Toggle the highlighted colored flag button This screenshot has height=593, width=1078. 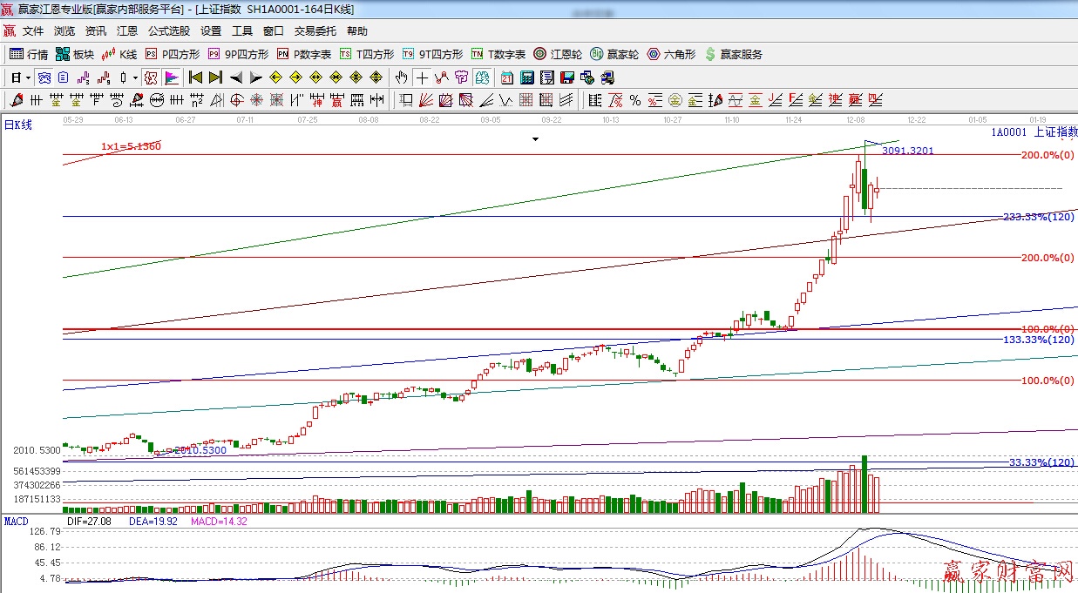tap(172, 77)
